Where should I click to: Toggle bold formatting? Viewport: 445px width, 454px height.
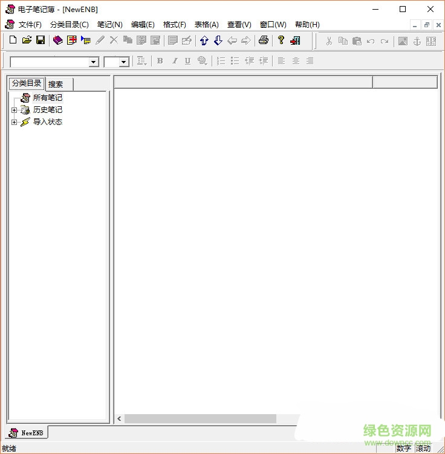point(160,61)
